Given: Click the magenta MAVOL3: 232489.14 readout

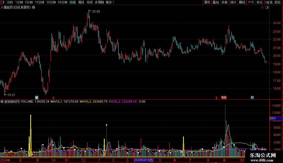Looking at the screenshot, I should click(122, 102).
